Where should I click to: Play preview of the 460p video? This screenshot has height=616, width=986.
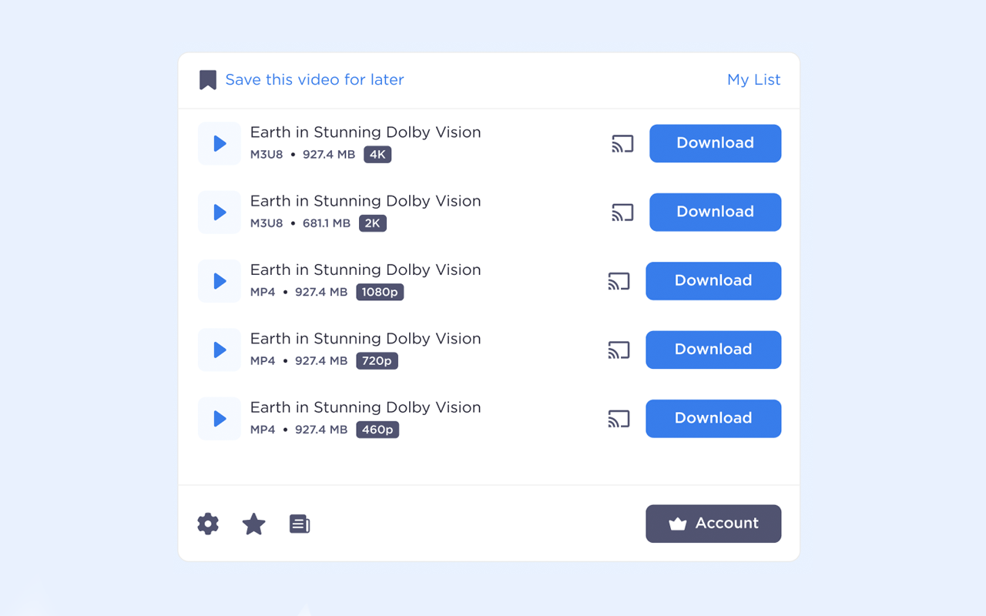click(219, 418)
